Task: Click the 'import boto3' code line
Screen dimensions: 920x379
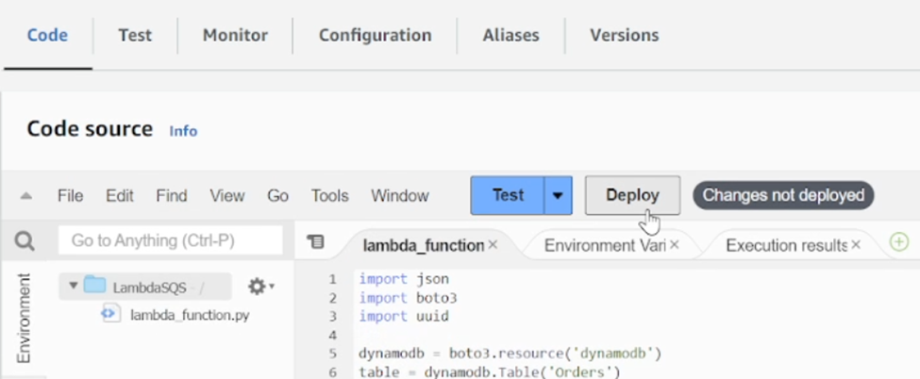Action: tap(408, 298)
